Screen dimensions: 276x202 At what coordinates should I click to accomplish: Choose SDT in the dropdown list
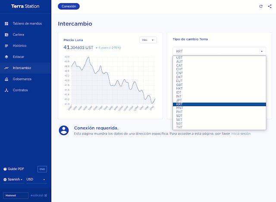[220, 116]
